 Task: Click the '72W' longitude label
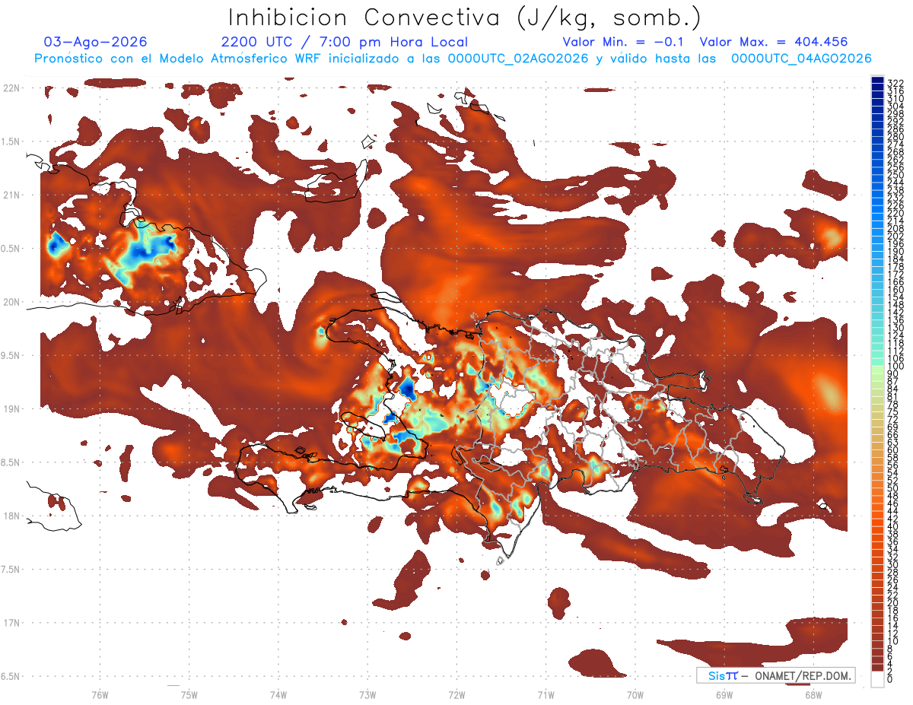456,694
